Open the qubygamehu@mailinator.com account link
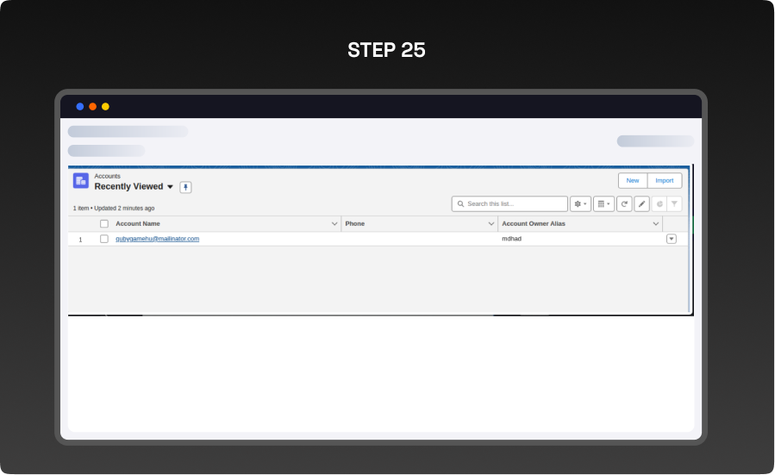 pyautogui.click(x=157, y=239)
